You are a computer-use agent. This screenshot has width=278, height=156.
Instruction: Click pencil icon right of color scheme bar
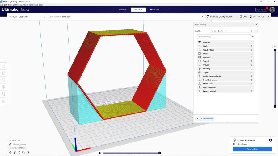coord(202,17)
